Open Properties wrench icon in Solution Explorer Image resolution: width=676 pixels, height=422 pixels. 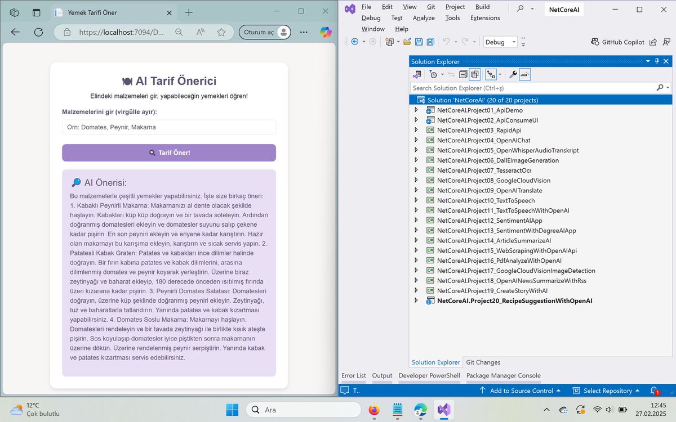click(513, 74)
